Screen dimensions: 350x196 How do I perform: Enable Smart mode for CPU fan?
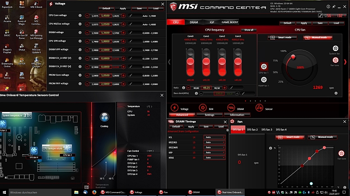282,37
